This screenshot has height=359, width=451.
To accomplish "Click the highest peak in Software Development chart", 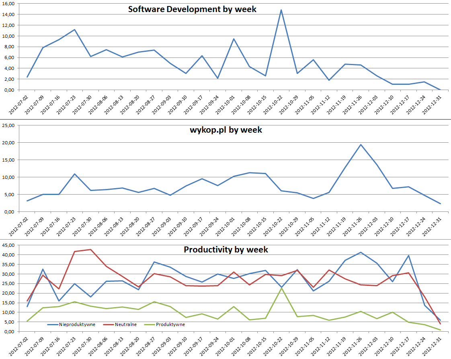I will pos(281,10).
